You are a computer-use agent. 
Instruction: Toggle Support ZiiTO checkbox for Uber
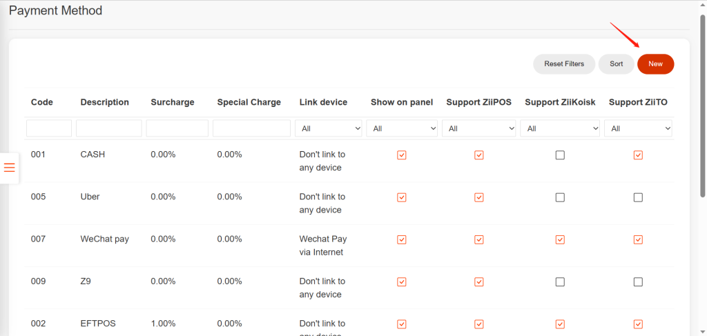[638, 197]
